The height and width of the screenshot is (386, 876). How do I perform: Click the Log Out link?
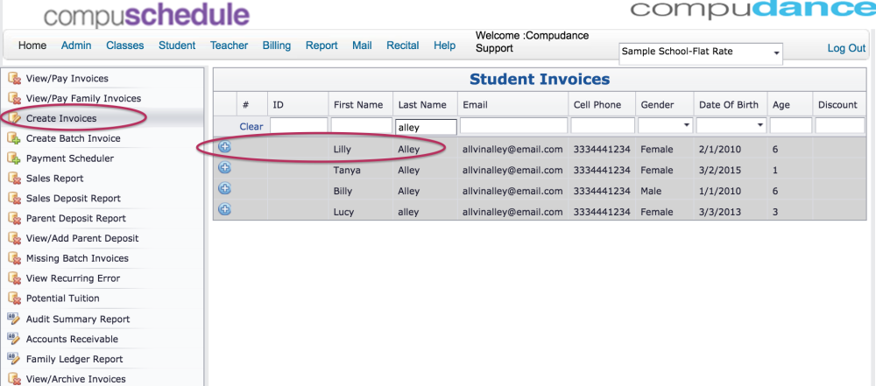point(846,48)
